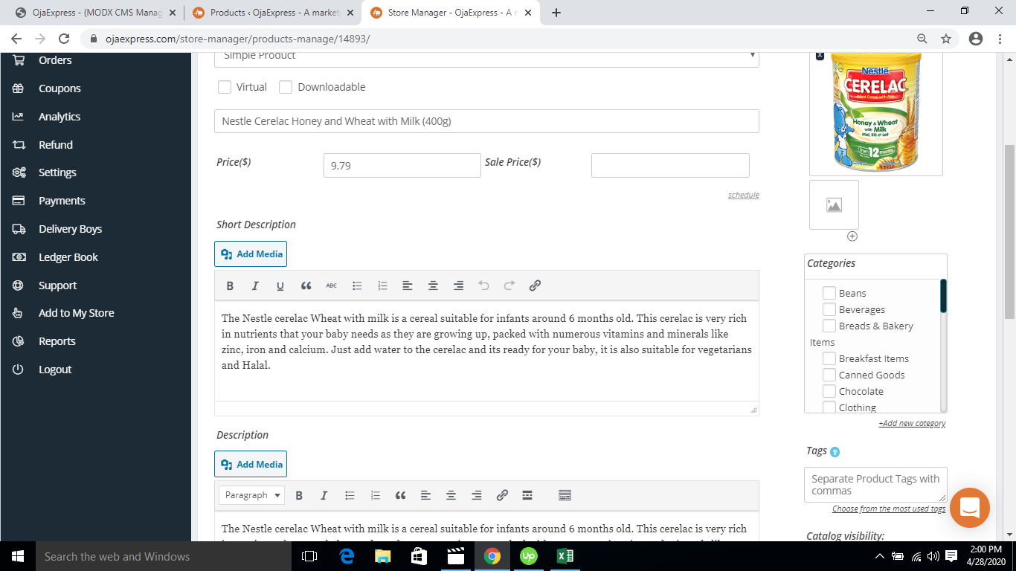Align right in Description editor toolbar
1016x571 pixels.
pos(477,495)
